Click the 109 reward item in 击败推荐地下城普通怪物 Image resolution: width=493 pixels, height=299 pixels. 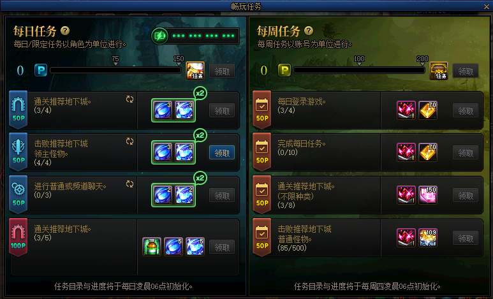[x=427, y=237]
